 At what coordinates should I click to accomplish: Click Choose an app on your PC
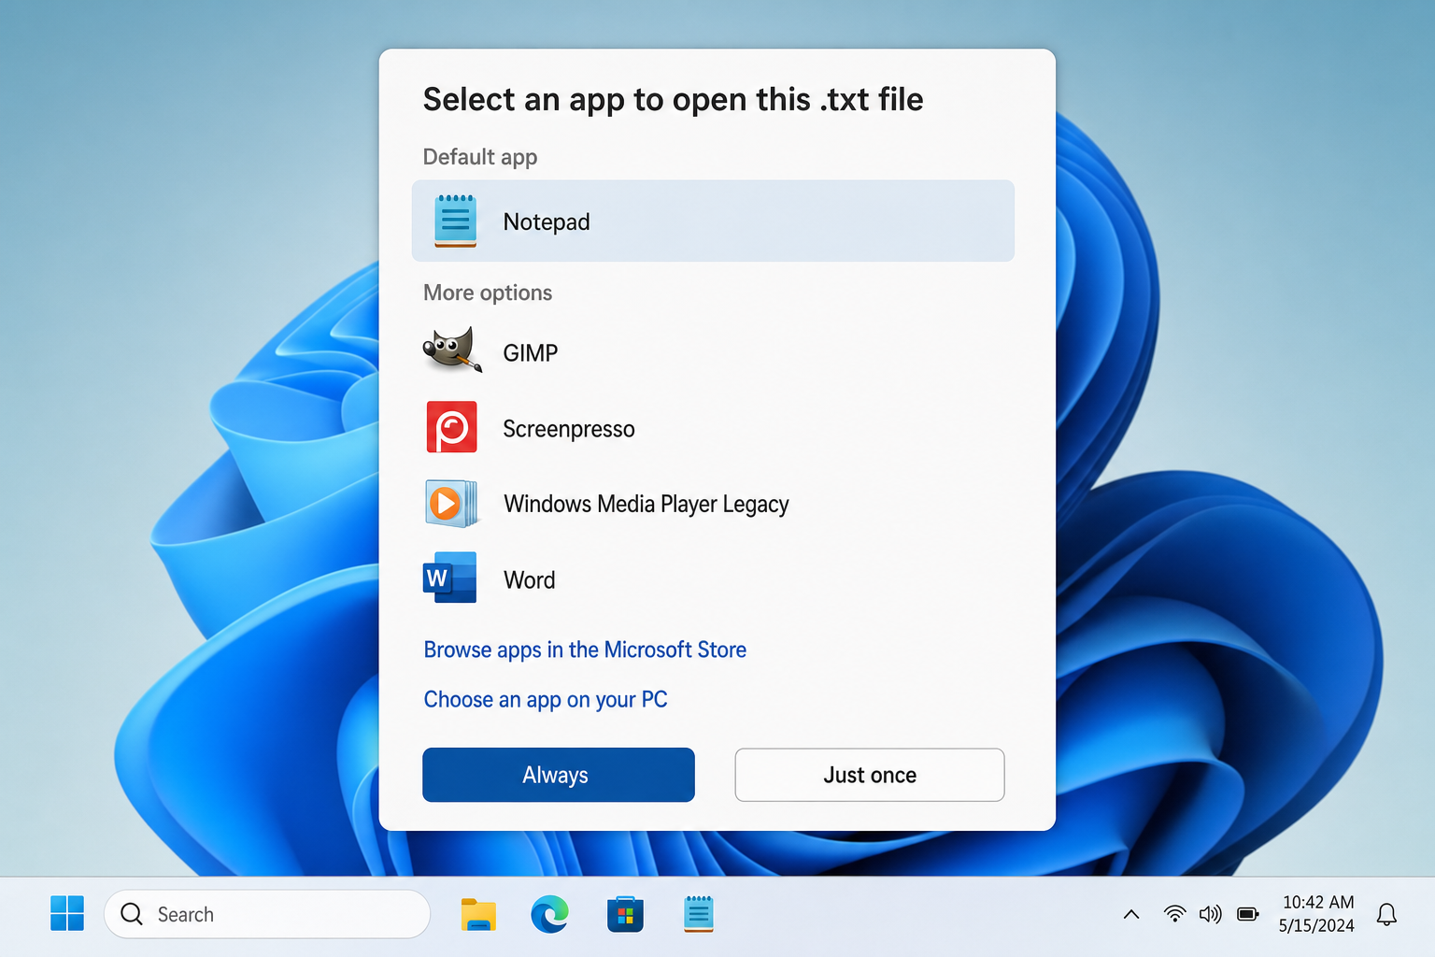(546, 700)
